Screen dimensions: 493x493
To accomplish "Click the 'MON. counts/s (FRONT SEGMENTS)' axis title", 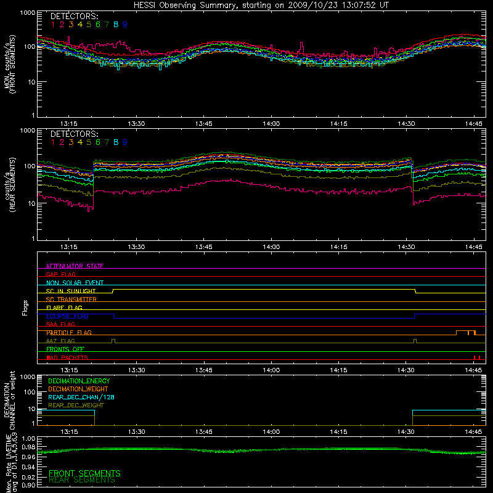I will pos(10,64).
